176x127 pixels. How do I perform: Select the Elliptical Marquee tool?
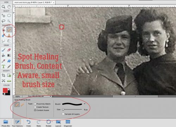click(9, 15)
